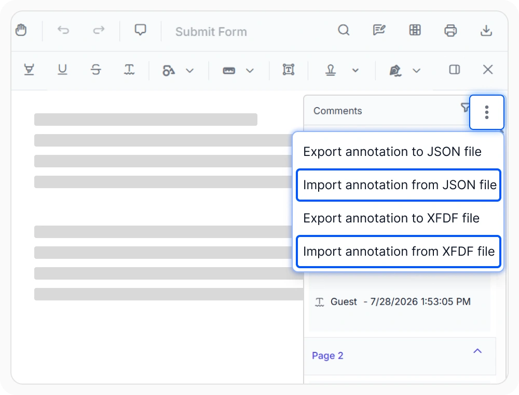Choose Import annotation from XFDF file

click(398, 251)
